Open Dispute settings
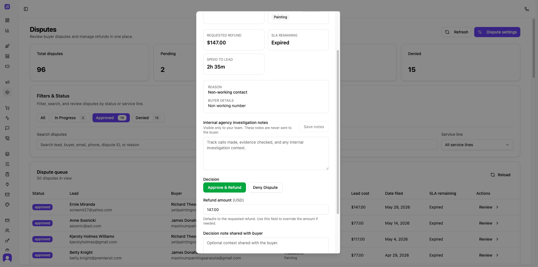Image resolution: width=538 pixels, height=267 pixels. pos(497,32)
